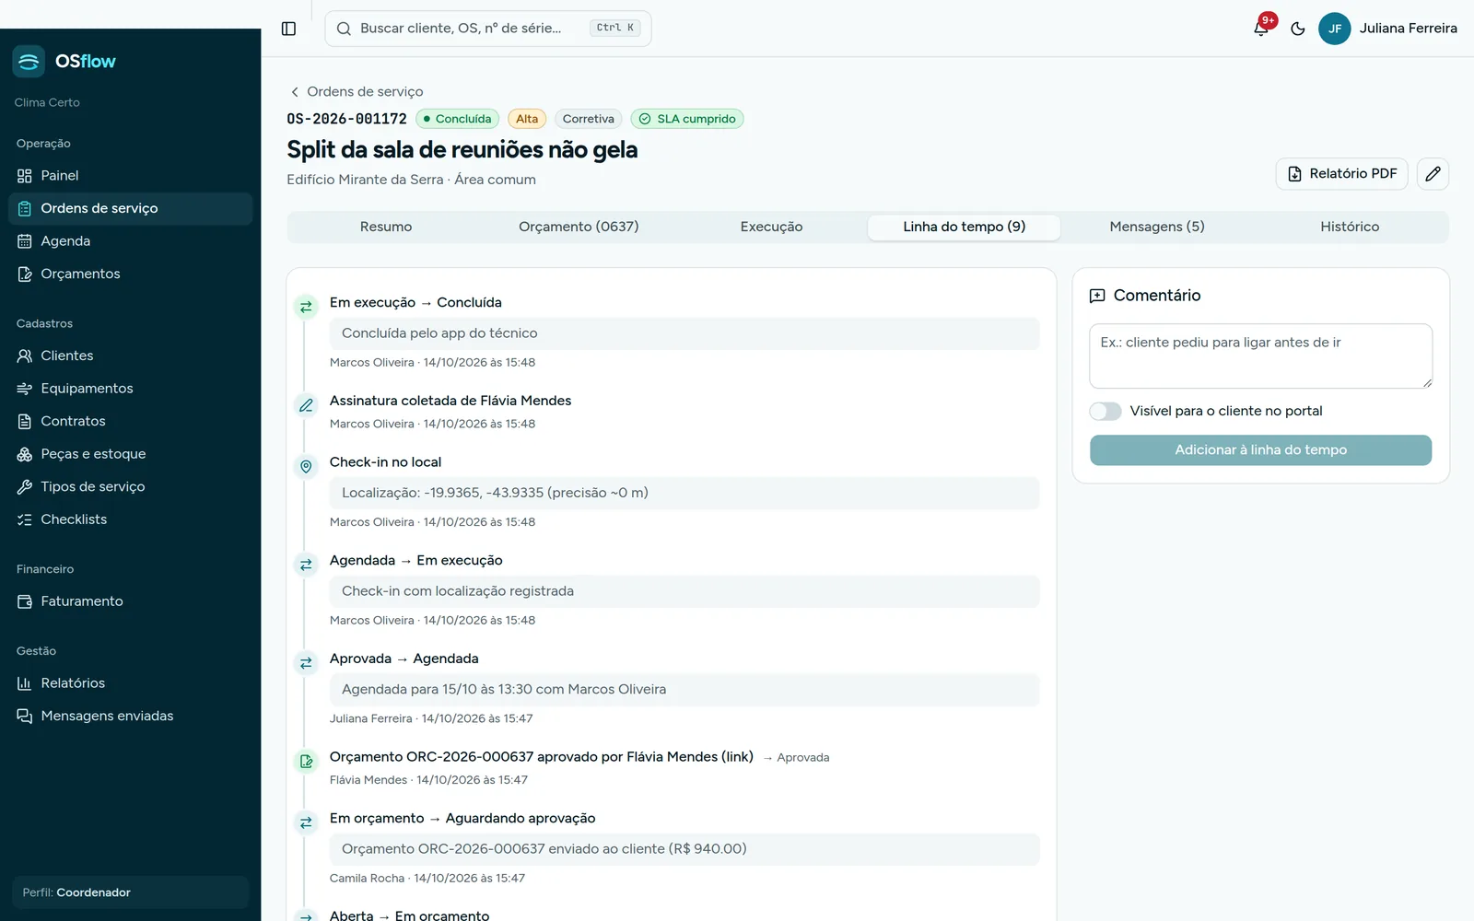The height and width of the screenshot is (921, 1474).
Task: Open the Resumo tab
Action: click(x=386, y=227)
